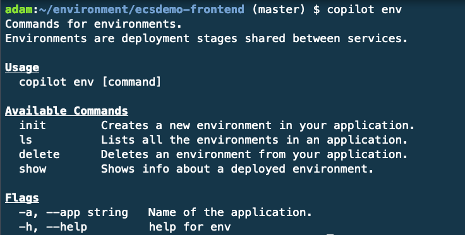This screenshot has height=235, width=465.
Task: Click the 'Usage' heading
Action: pyautogui.click(x=22, y=67)
